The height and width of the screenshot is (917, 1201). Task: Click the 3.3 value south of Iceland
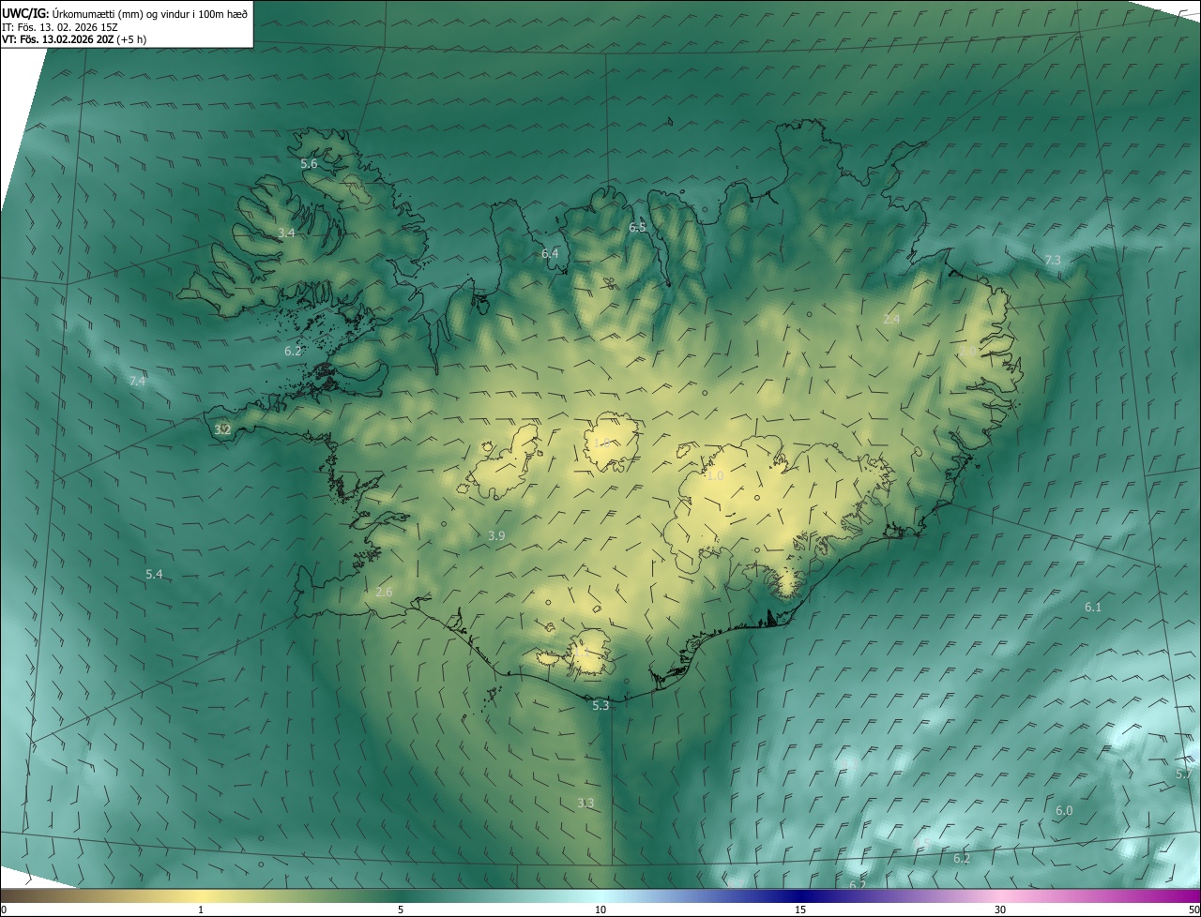coord(585,803)
